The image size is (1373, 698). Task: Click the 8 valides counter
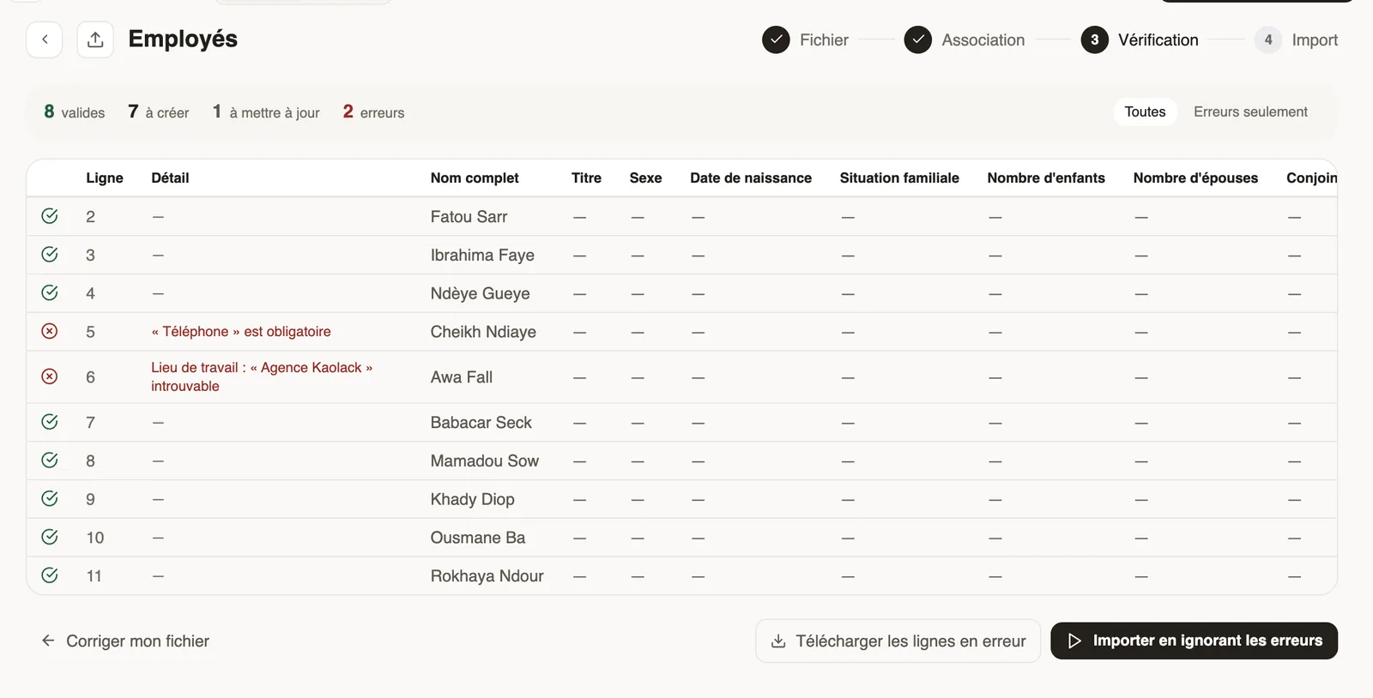click(x=75, y=112)
